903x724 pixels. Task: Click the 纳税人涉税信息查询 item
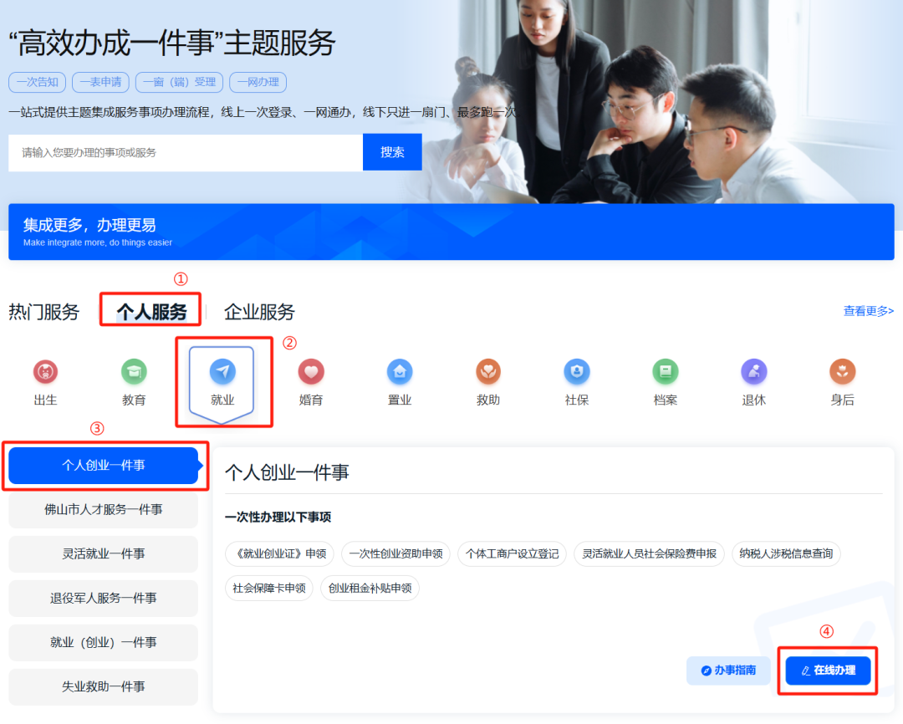click(786, 554)
